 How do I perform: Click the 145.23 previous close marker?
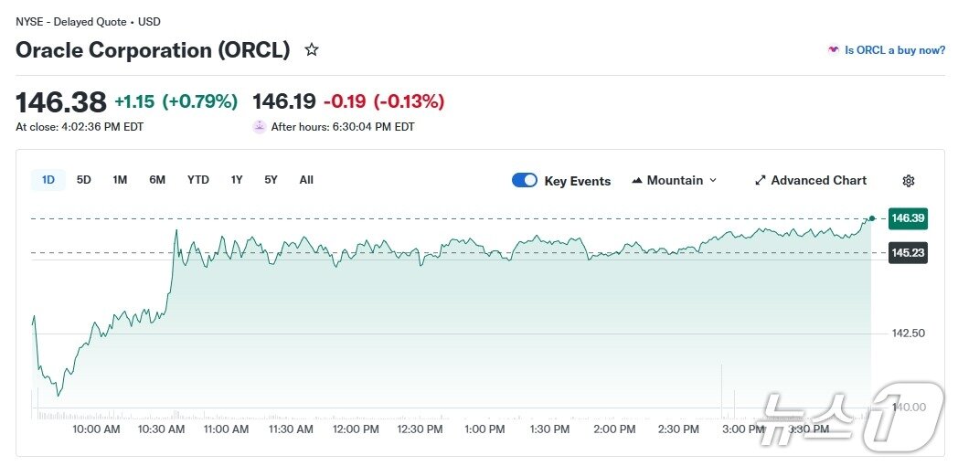(x=908, y=253)
